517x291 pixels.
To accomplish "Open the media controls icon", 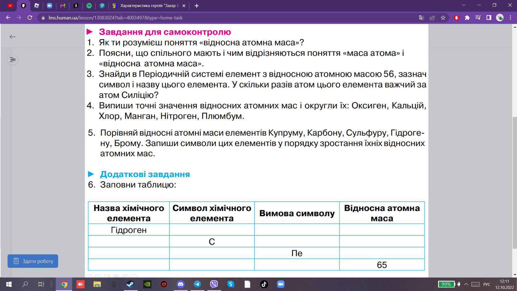I will [478, 18].
